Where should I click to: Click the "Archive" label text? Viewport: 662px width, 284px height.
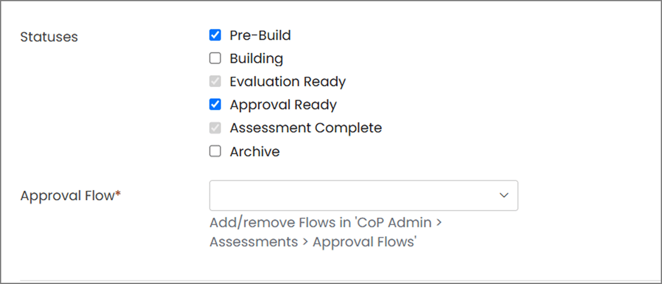254,152
